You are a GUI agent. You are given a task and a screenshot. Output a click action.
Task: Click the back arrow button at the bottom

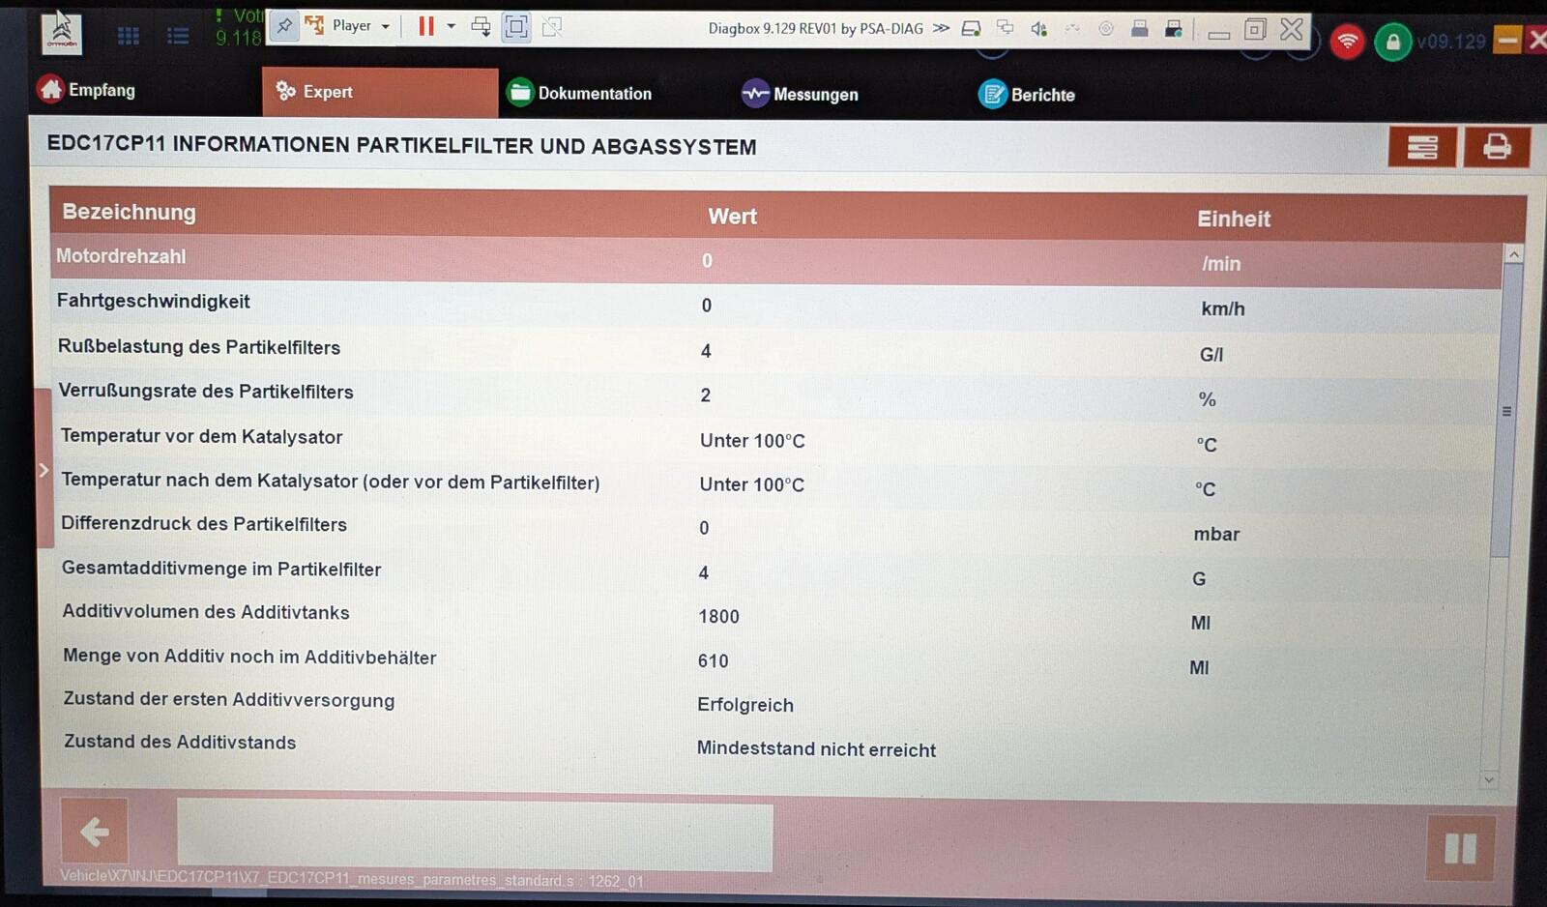(94, 831)
